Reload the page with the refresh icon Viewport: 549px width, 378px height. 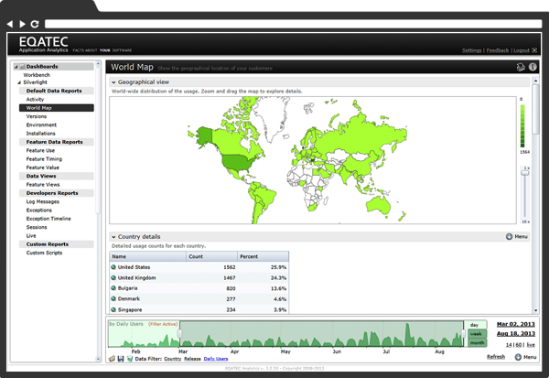tap(35, 24)
